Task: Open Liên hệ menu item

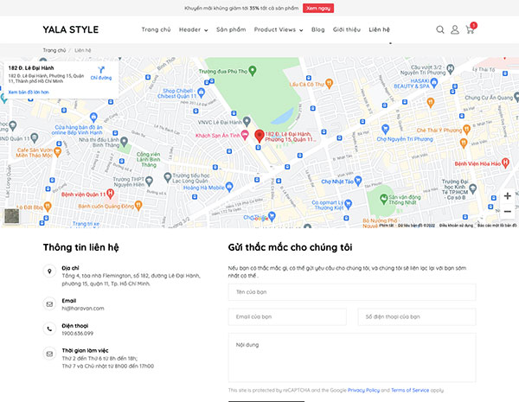Action: pos(380,29)
